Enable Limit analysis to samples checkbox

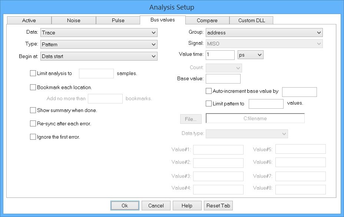coord(33,73)
